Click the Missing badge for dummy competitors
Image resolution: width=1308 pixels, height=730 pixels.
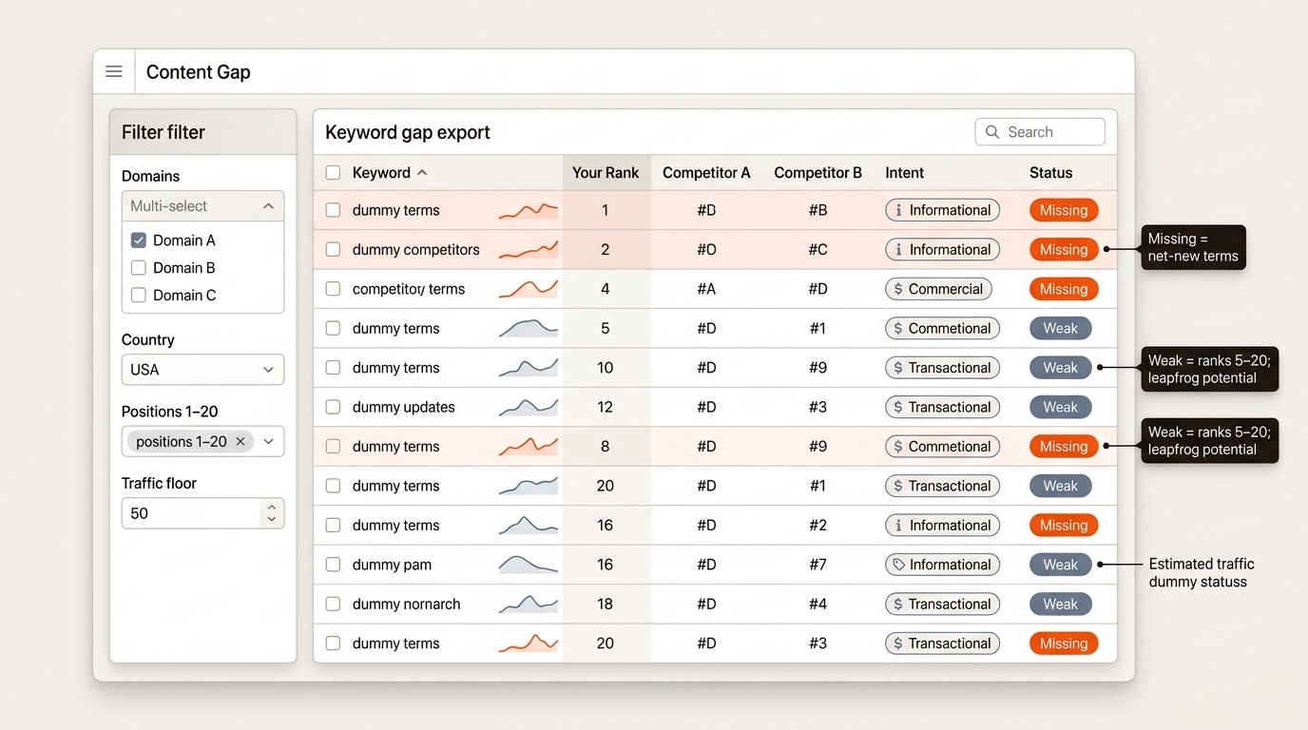[x=1064, y=250]
